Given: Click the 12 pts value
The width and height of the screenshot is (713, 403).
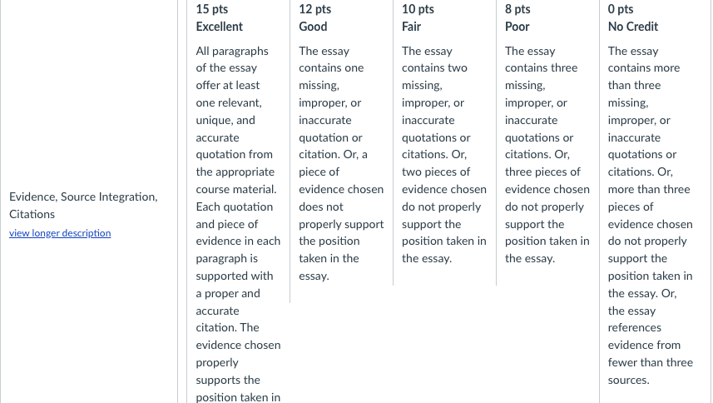Looking at the screenshot, I should click(314, 9).
